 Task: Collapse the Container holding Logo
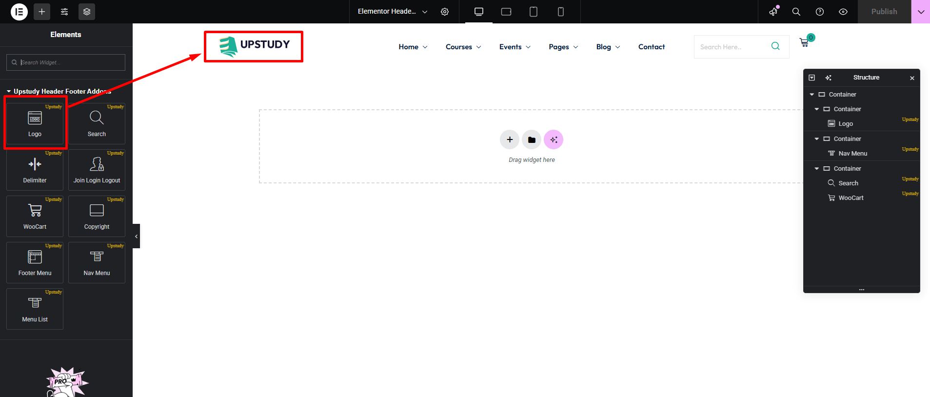[817, 109]
